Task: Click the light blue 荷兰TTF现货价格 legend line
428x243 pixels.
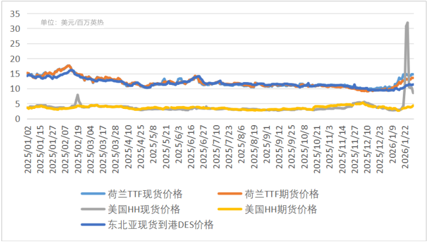Action: pyautogui.click(x=93, y=194)
